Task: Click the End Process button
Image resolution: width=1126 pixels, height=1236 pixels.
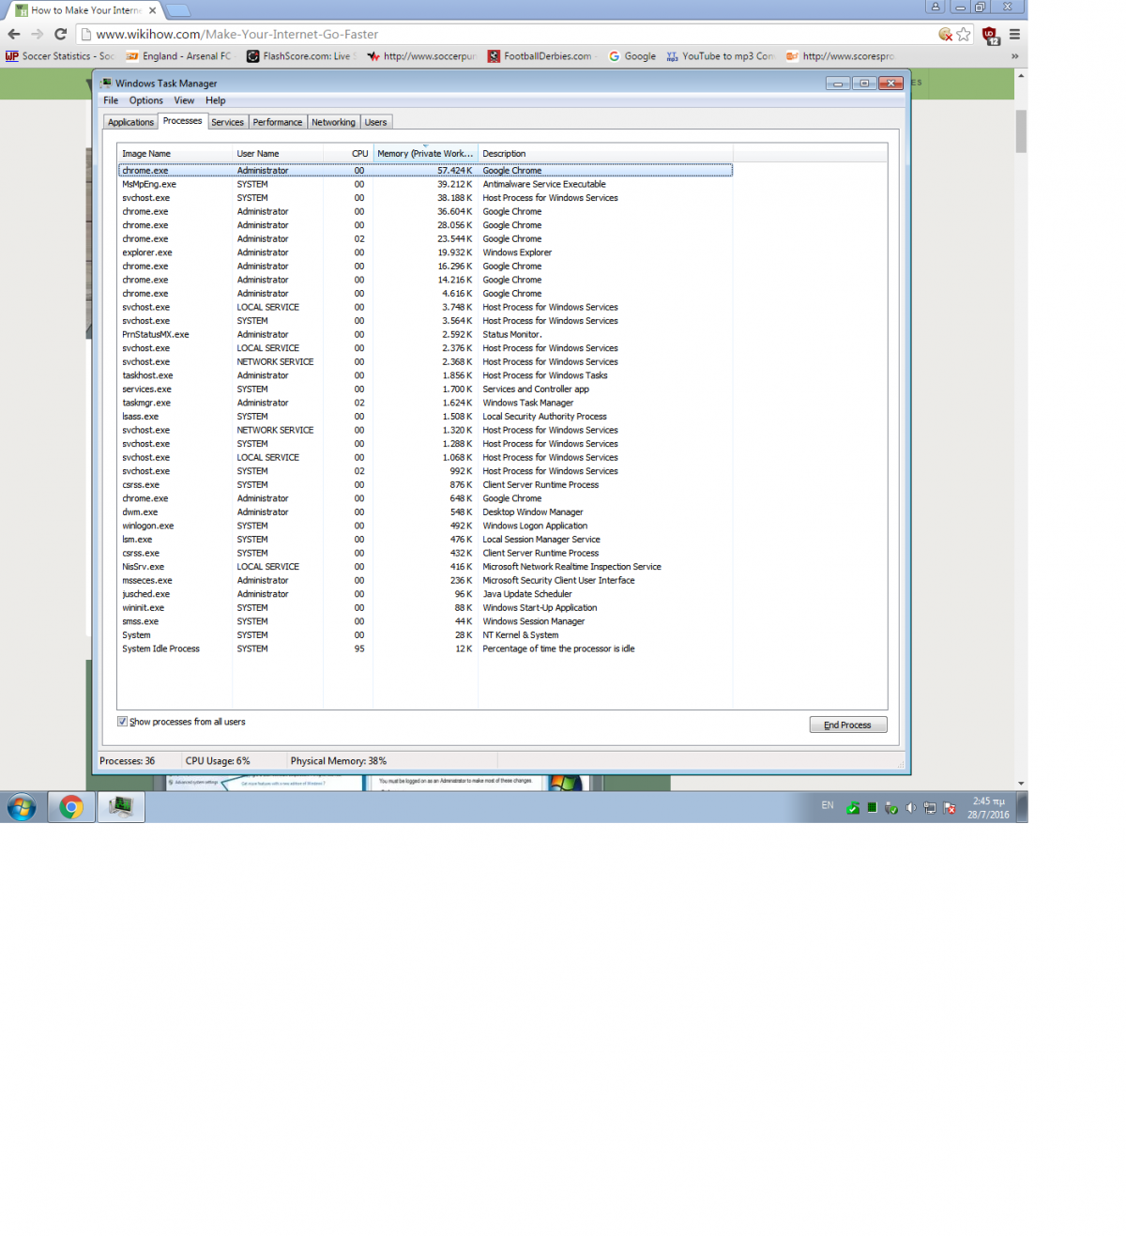Action: (x=848, y=725)
